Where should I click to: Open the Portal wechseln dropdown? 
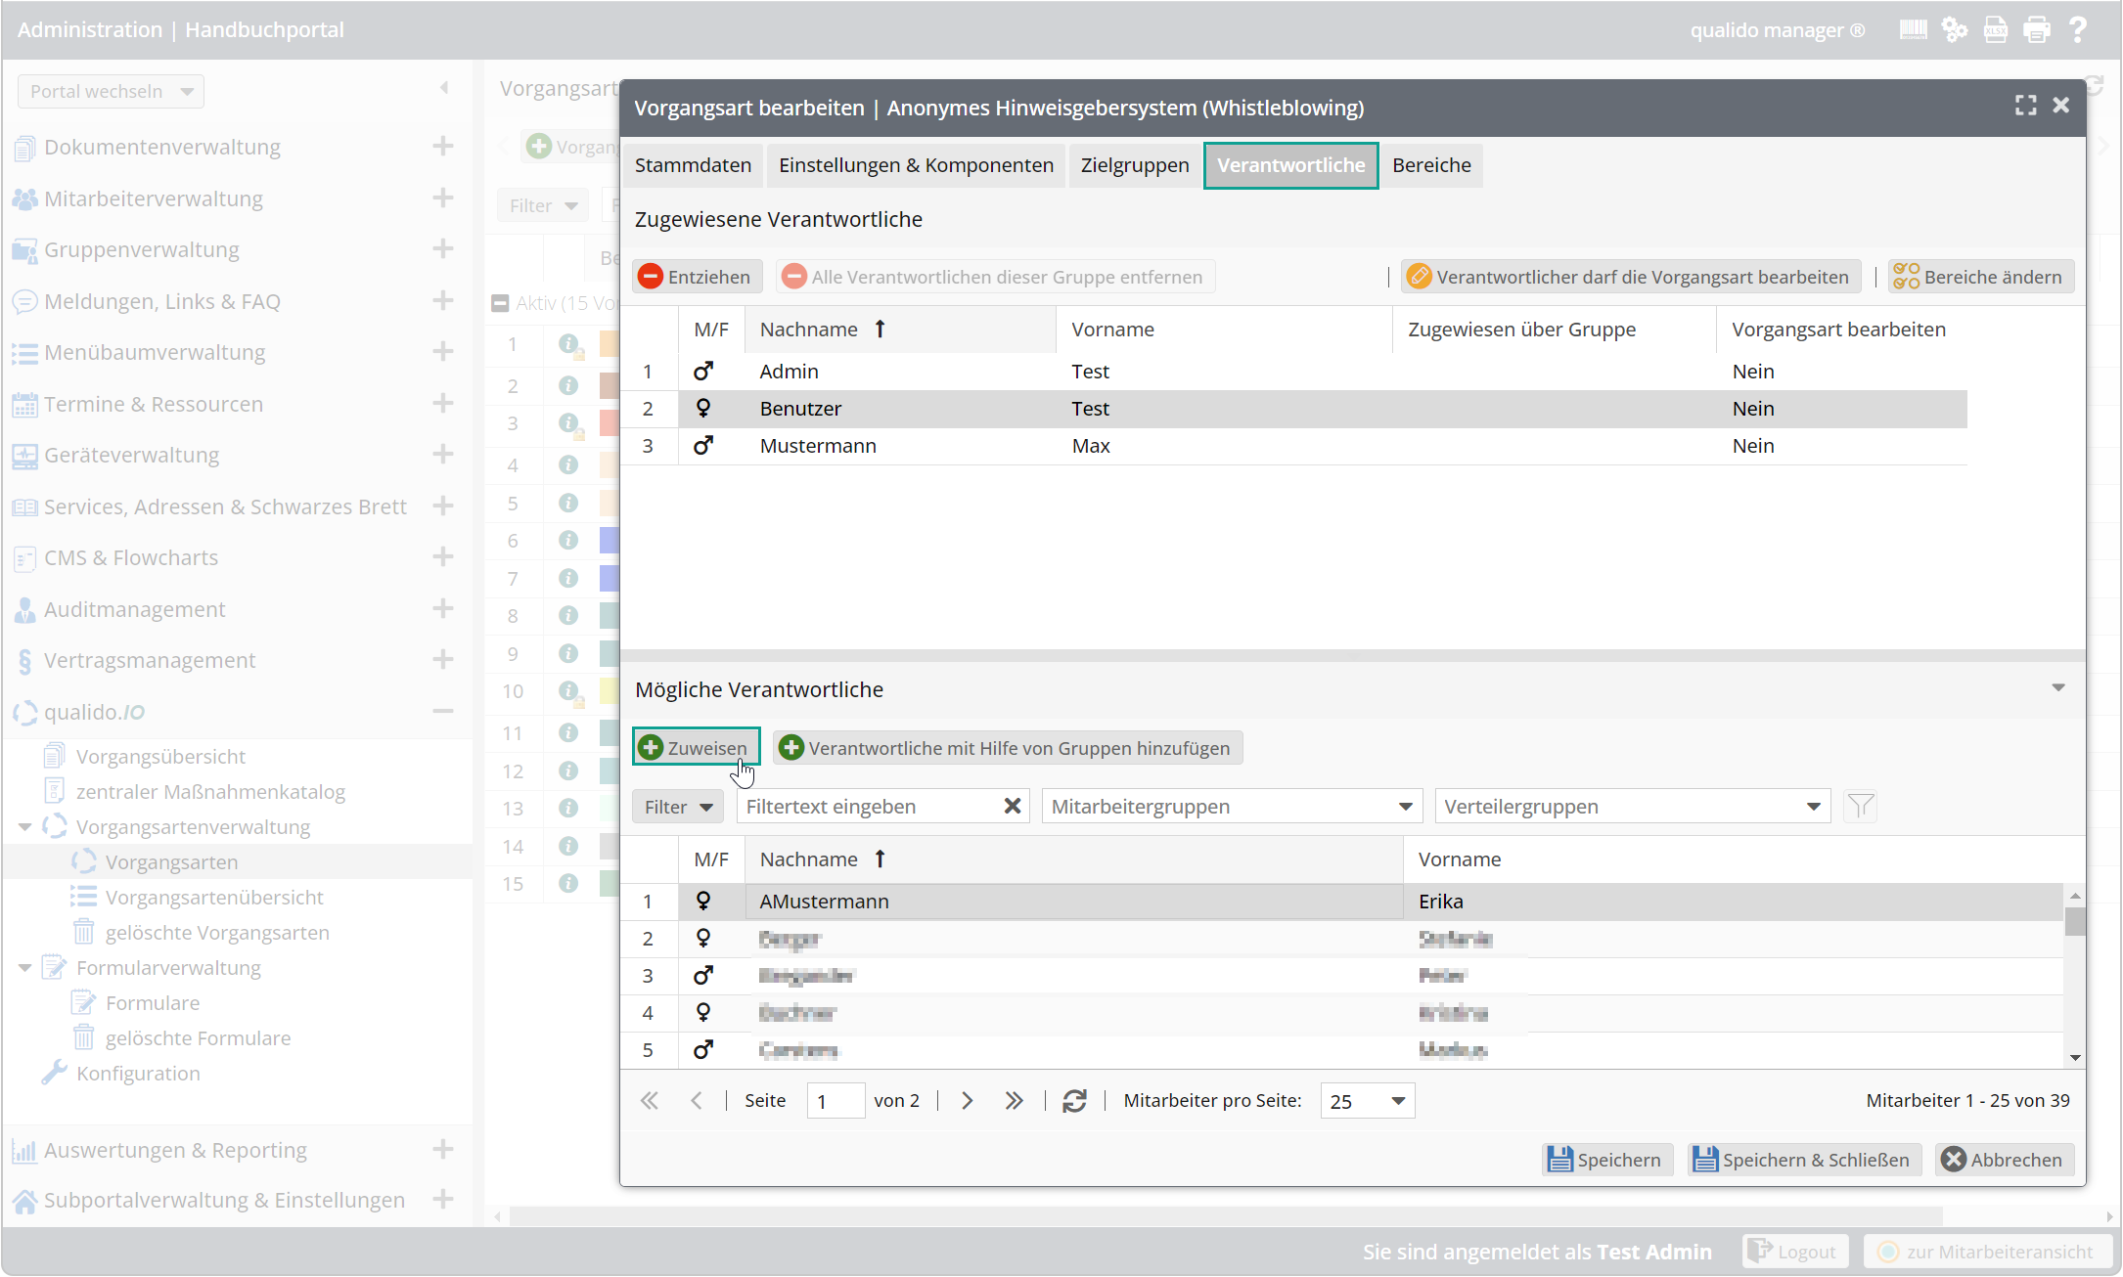pyautogui.click(x=111, y=91)
